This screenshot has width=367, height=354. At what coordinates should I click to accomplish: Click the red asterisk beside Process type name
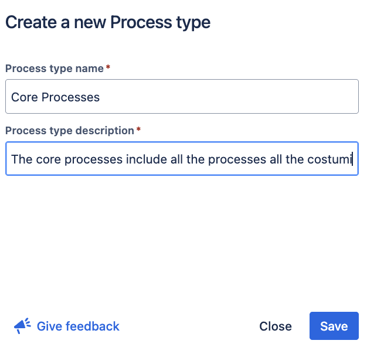point(108,68)
